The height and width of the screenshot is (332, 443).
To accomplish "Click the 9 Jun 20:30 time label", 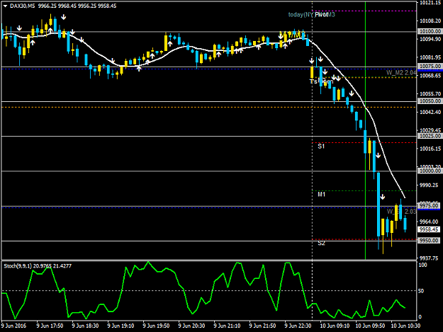I will 191,326.
